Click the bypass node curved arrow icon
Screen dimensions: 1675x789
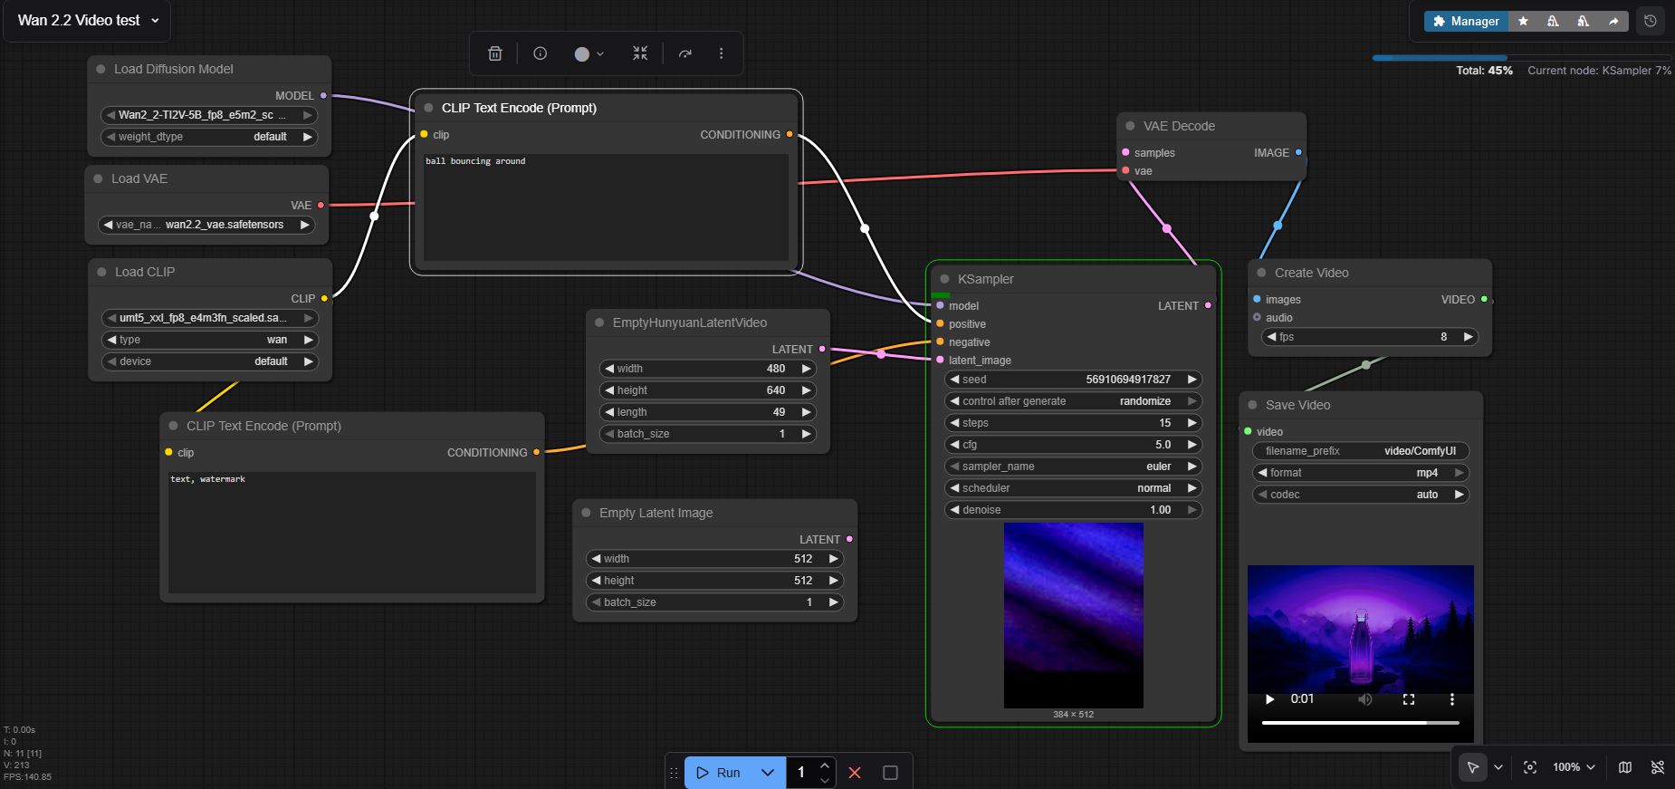coord(685,53)
